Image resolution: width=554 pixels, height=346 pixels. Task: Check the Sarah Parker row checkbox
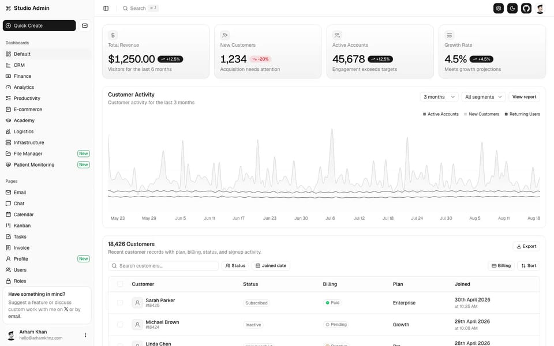click(x=120, y=303)
